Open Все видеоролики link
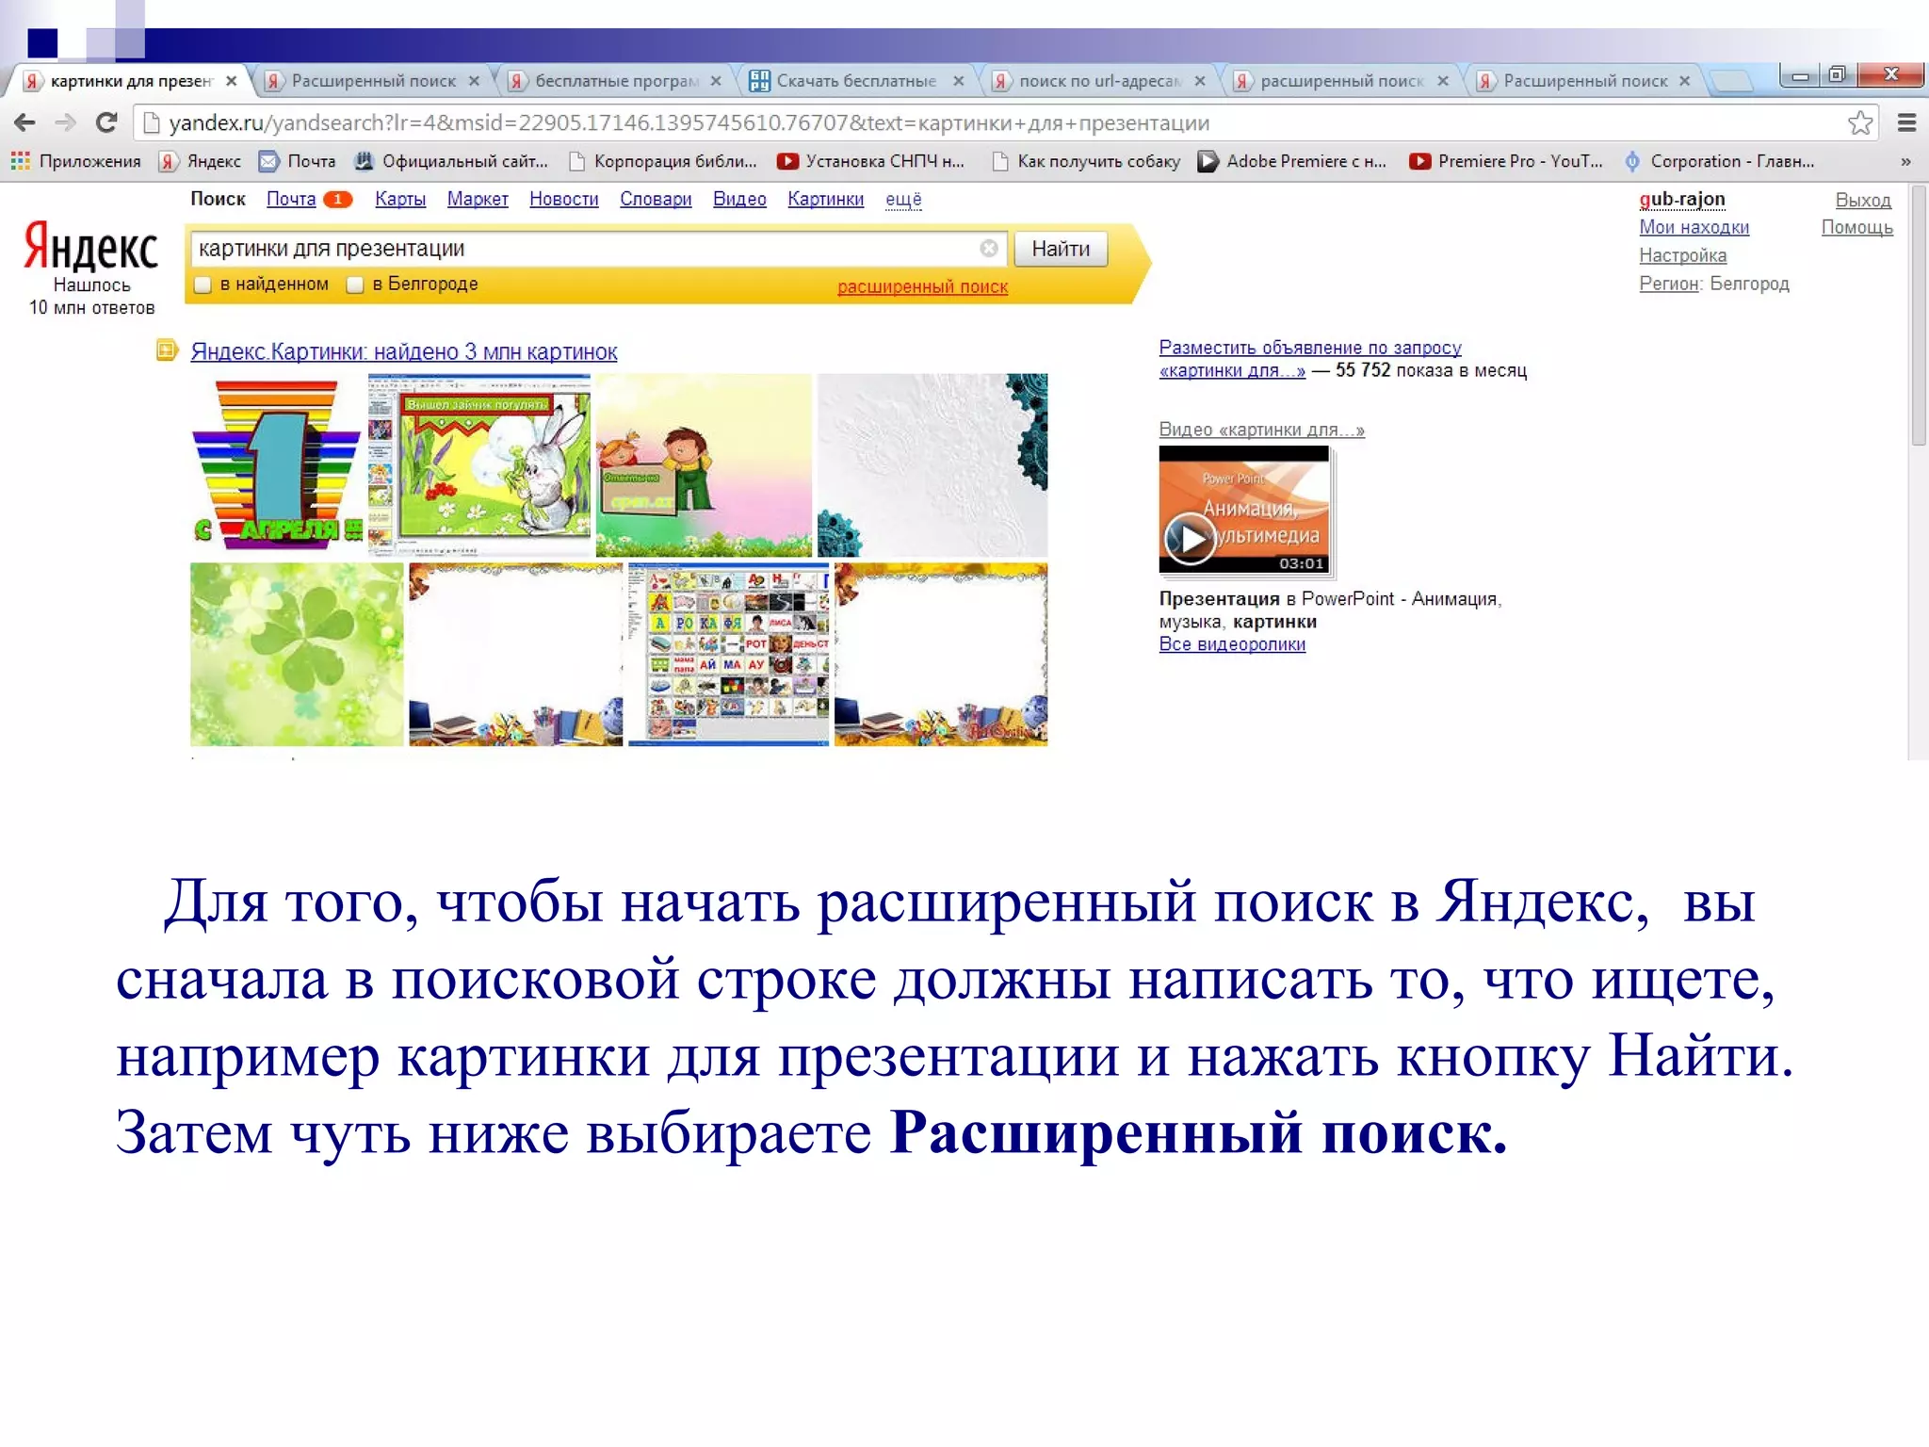Image resolution: width=1929 pixels, height=1447 pixels. point(1232,644)
